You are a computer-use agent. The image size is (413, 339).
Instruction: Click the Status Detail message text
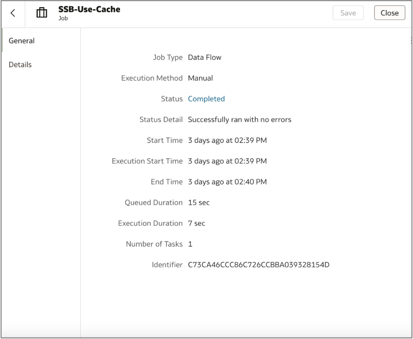[x=239, y=119]
